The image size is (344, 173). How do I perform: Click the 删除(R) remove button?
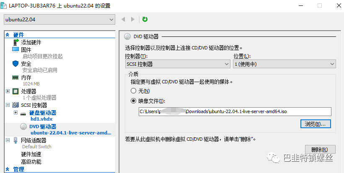point(320,150)
